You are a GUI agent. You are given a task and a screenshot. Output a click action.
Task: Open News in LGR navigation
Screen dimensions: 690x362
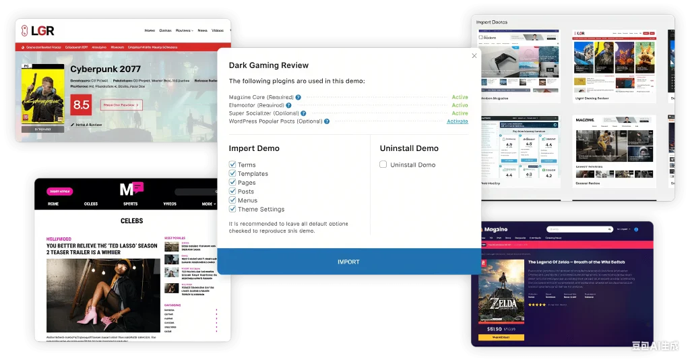tap(202, 30)
